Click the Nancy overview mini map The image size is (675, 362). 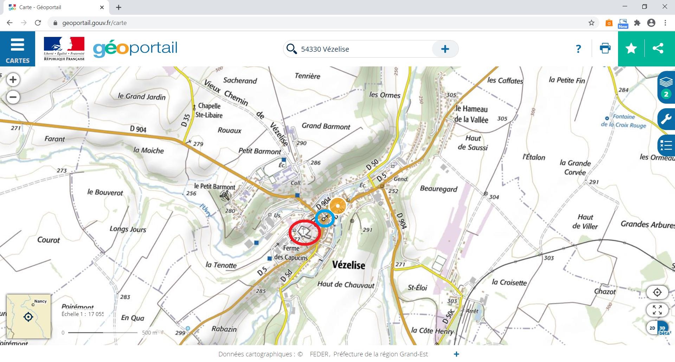[x=28, y=316]
